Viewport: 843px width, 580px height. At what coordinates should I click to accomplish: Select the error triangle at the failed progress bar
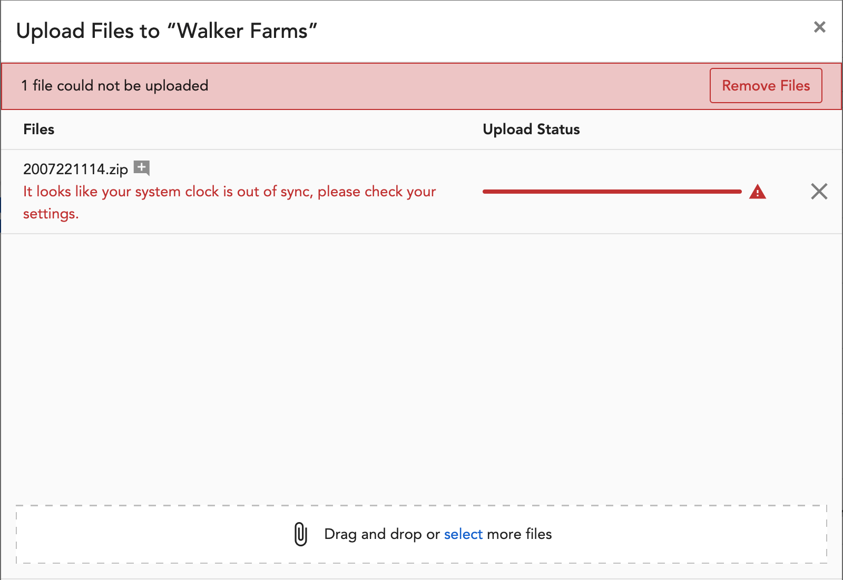click(758, 192)
